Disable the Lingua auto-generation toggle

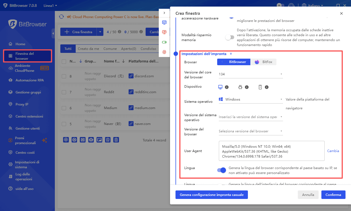(221, 170)
